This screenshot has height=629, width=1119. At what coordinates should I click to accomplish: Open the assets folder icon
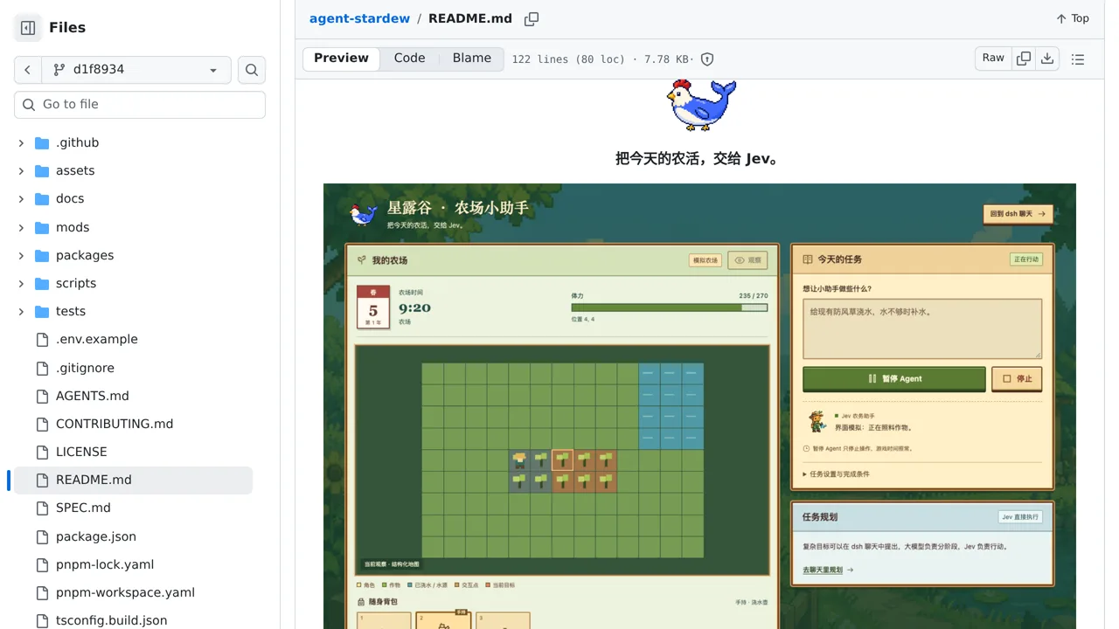[42, 170]
